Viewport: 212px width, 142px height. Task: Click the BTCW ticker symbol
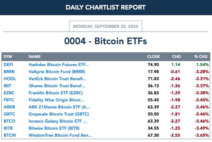10,135
